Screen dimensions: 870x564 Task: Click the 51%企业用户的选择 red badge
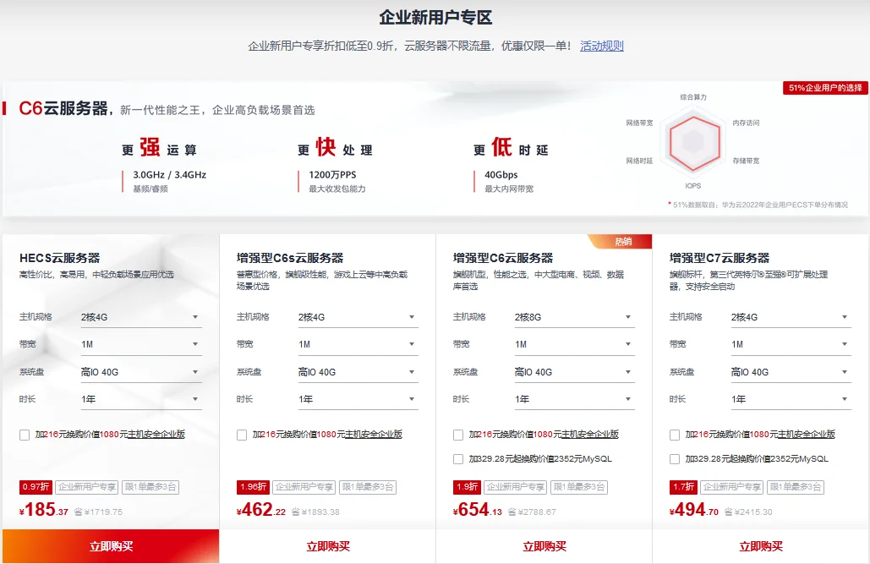(x=825, y=88)
